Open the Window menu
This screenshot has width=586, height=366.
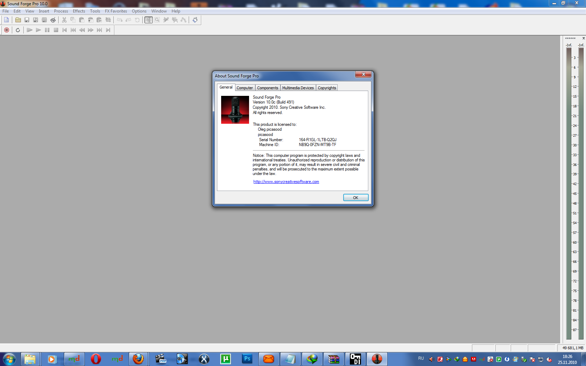point(159,11)
